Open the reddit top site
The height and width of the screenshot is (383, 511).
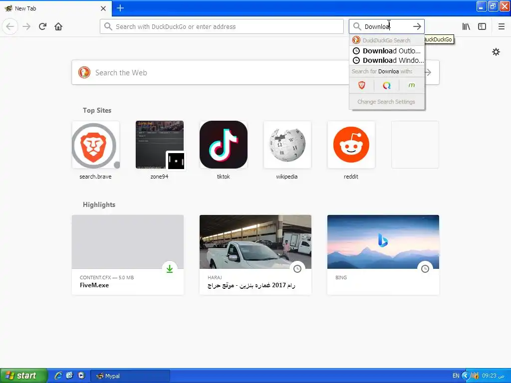point(351,145)
